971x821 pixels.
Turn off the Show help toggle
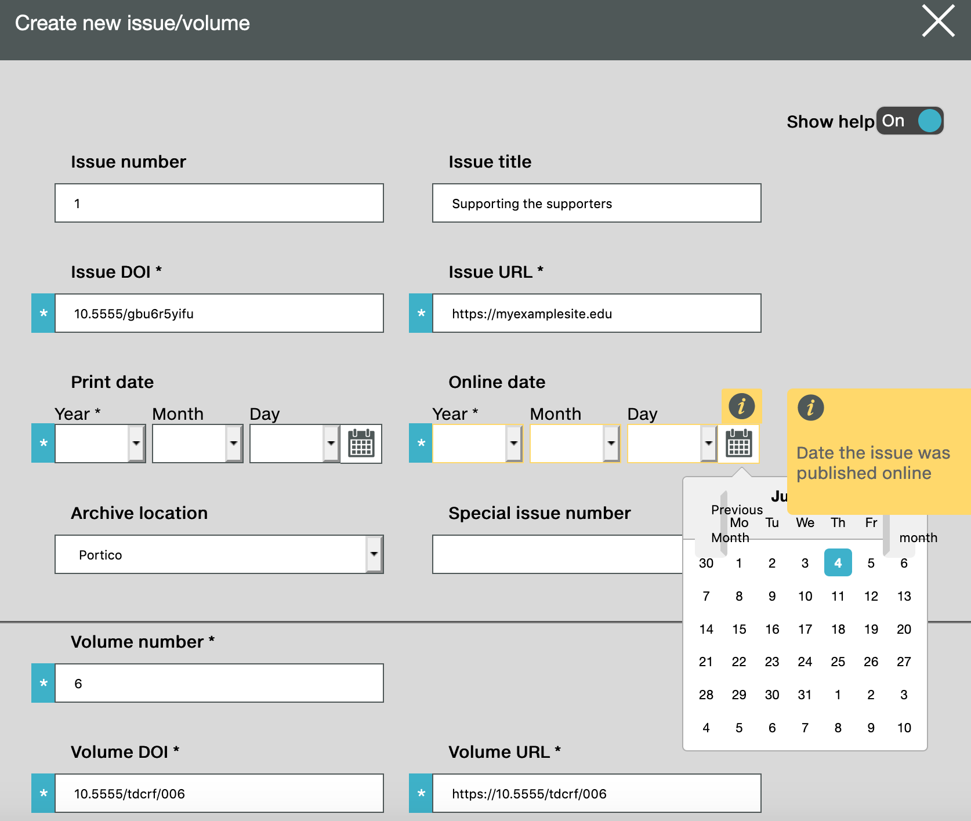pyautogui.click(x=910, y=121)
